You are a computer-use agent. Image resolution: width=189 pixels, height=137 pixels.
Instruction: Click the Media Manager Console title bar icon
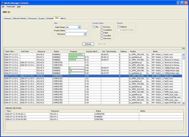tap(3, 2)
